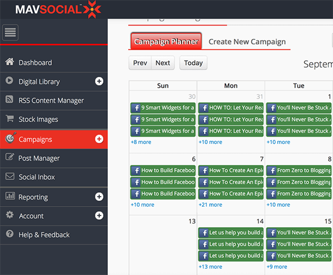Open first 'From Zero to Blogging' post
This screenshot has height=275, width=333.
click(x=299, y=171)
